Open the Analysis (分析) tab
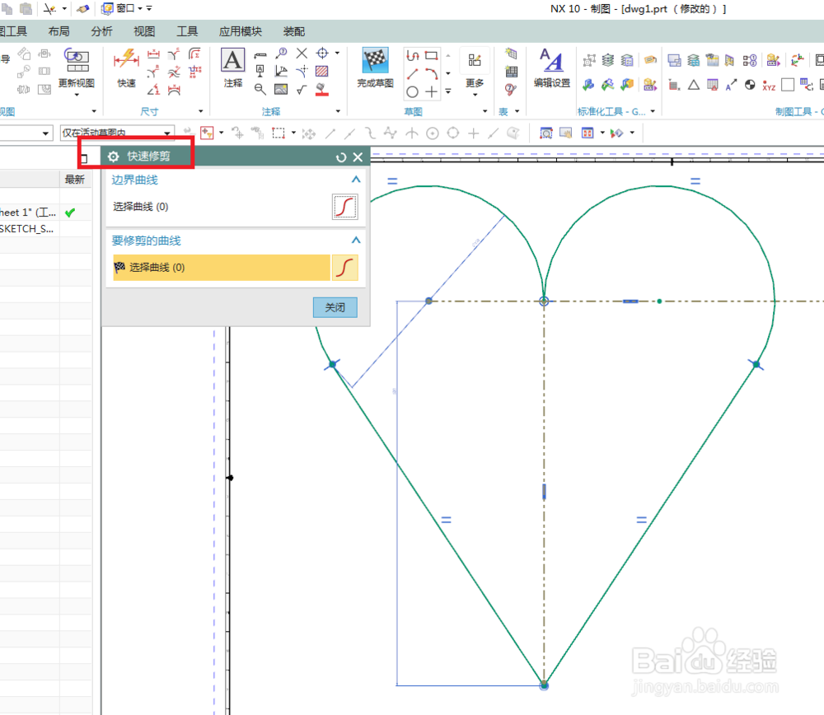The width and height of the screenshot is (824, 715). [x=101, y=31]
